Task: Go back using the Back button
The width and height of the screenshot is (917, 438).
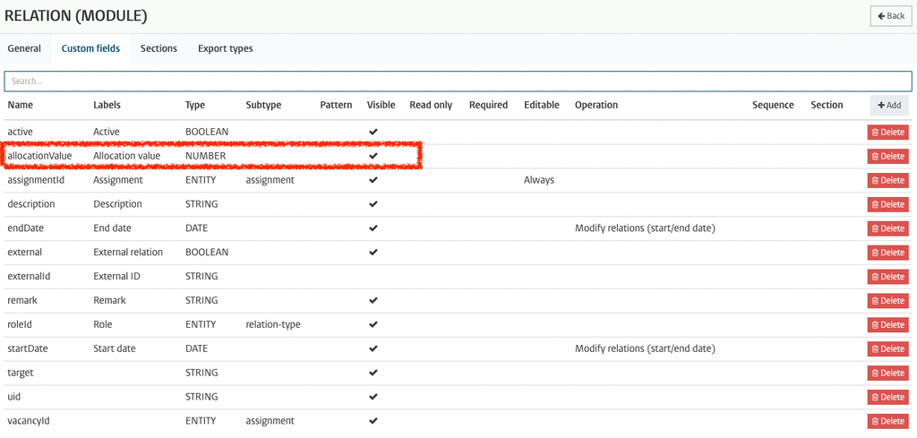Action: pyautogui.click(x=891, y=16)
